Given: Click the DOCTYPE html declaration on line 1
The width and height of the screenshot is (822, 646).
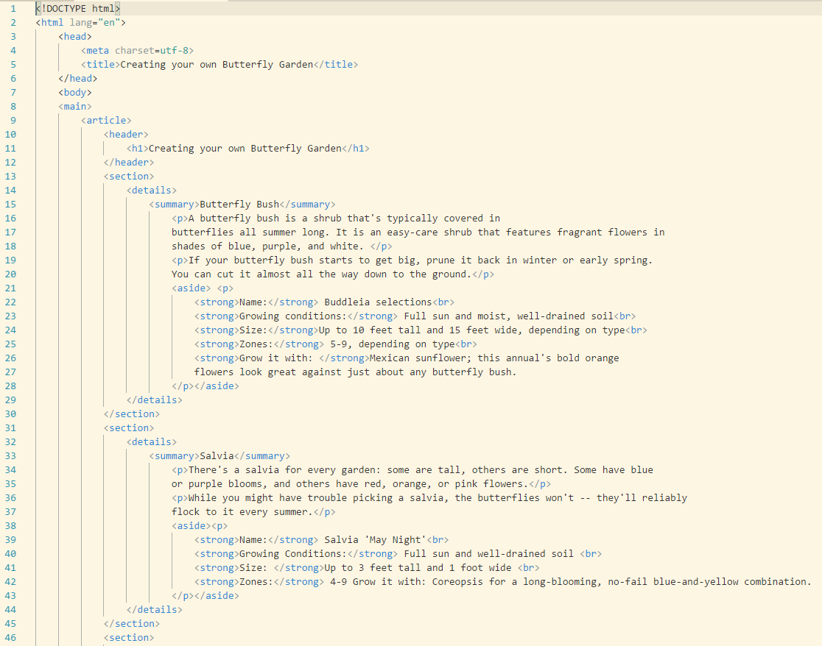Looking at the screenshot, I should point(78,8).
